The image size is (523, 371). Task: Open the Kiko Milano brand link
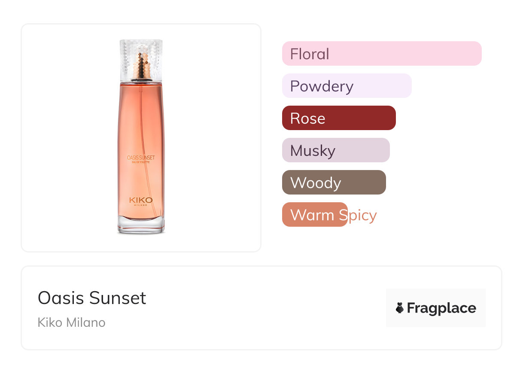pyautogui.click(x=71, y=322)
